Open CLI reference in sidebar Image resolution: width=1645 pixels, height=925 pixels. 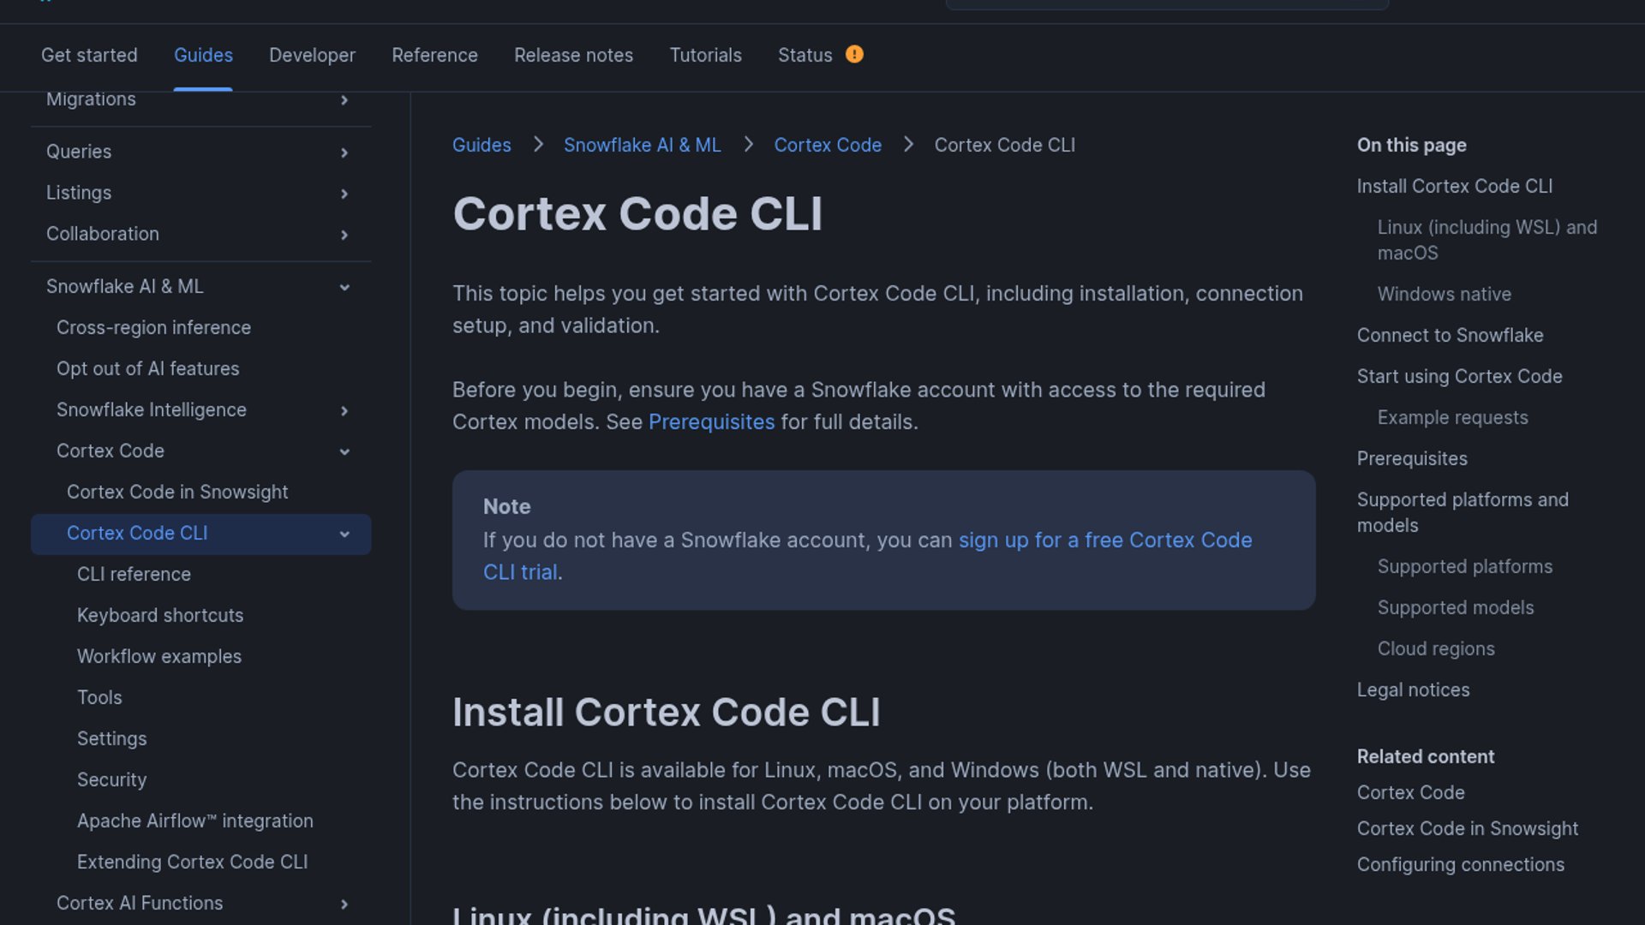[x=134, y=574]
